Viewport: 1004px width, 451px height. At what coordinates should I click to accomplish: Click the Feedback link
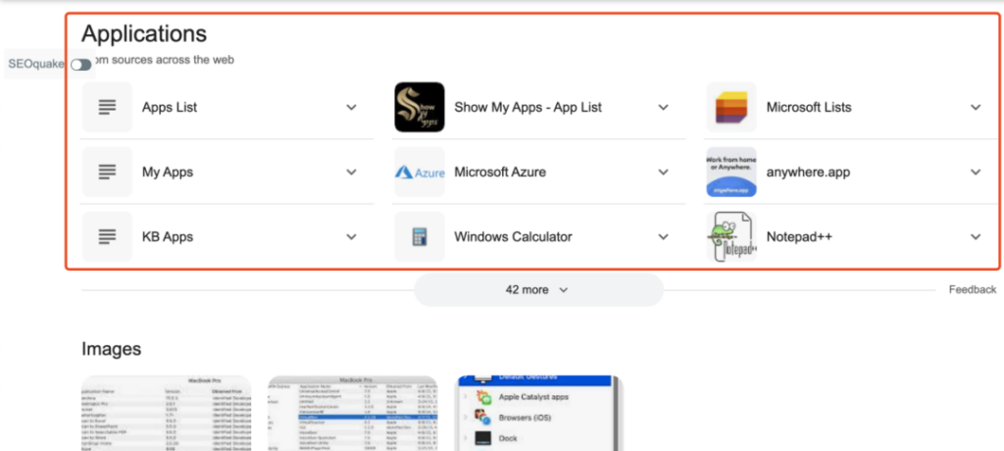(x=972, y=290)
